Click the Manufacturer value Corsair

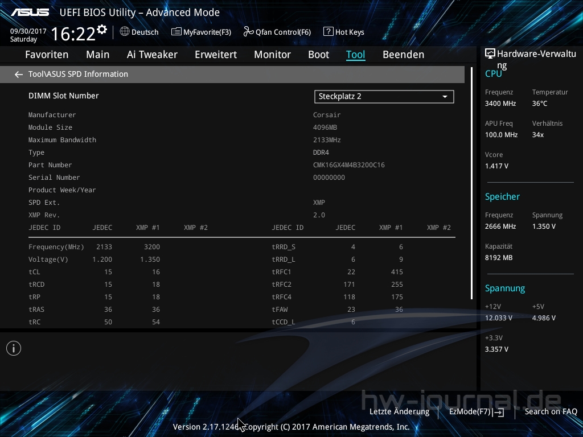327,115
